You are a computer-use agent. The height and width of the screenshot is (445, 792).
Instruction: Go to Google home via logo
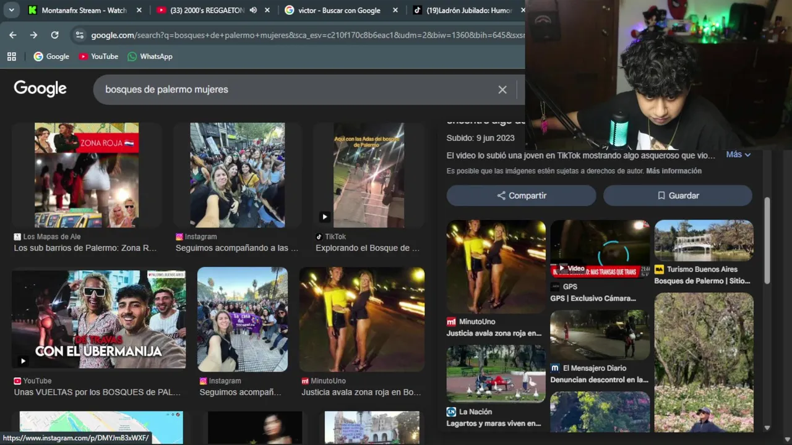tap(40, 89)
